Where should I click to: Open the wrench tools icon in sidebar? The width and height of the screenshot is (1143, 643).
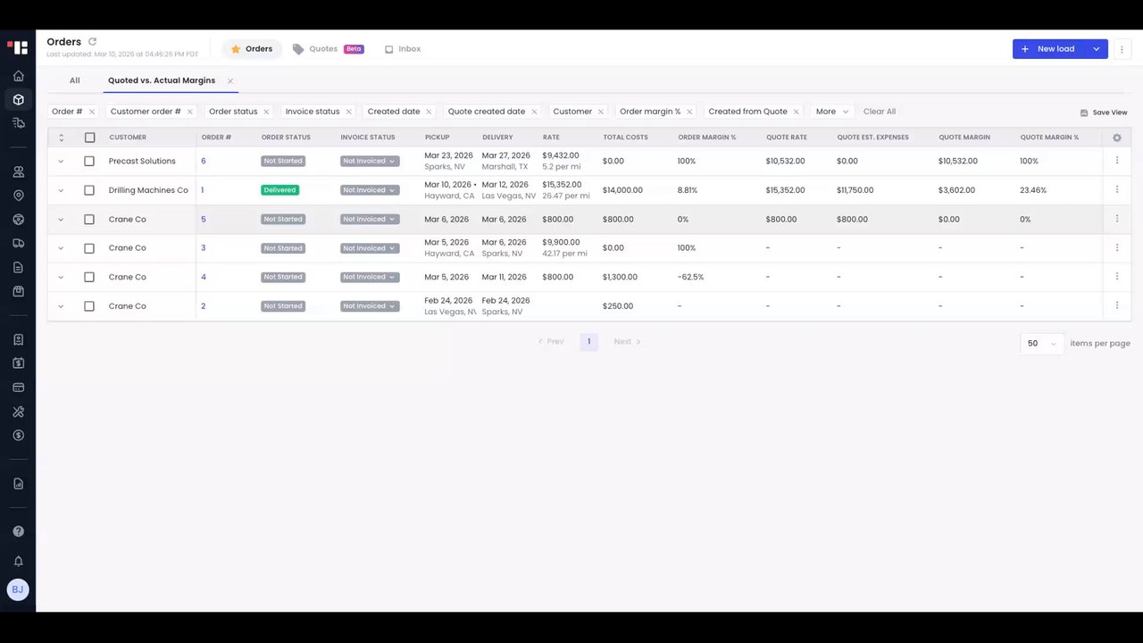pyautogui.click(x=18, y=412)
